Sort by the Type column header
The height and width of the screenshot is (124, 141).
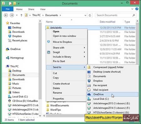tap(127, 22)
